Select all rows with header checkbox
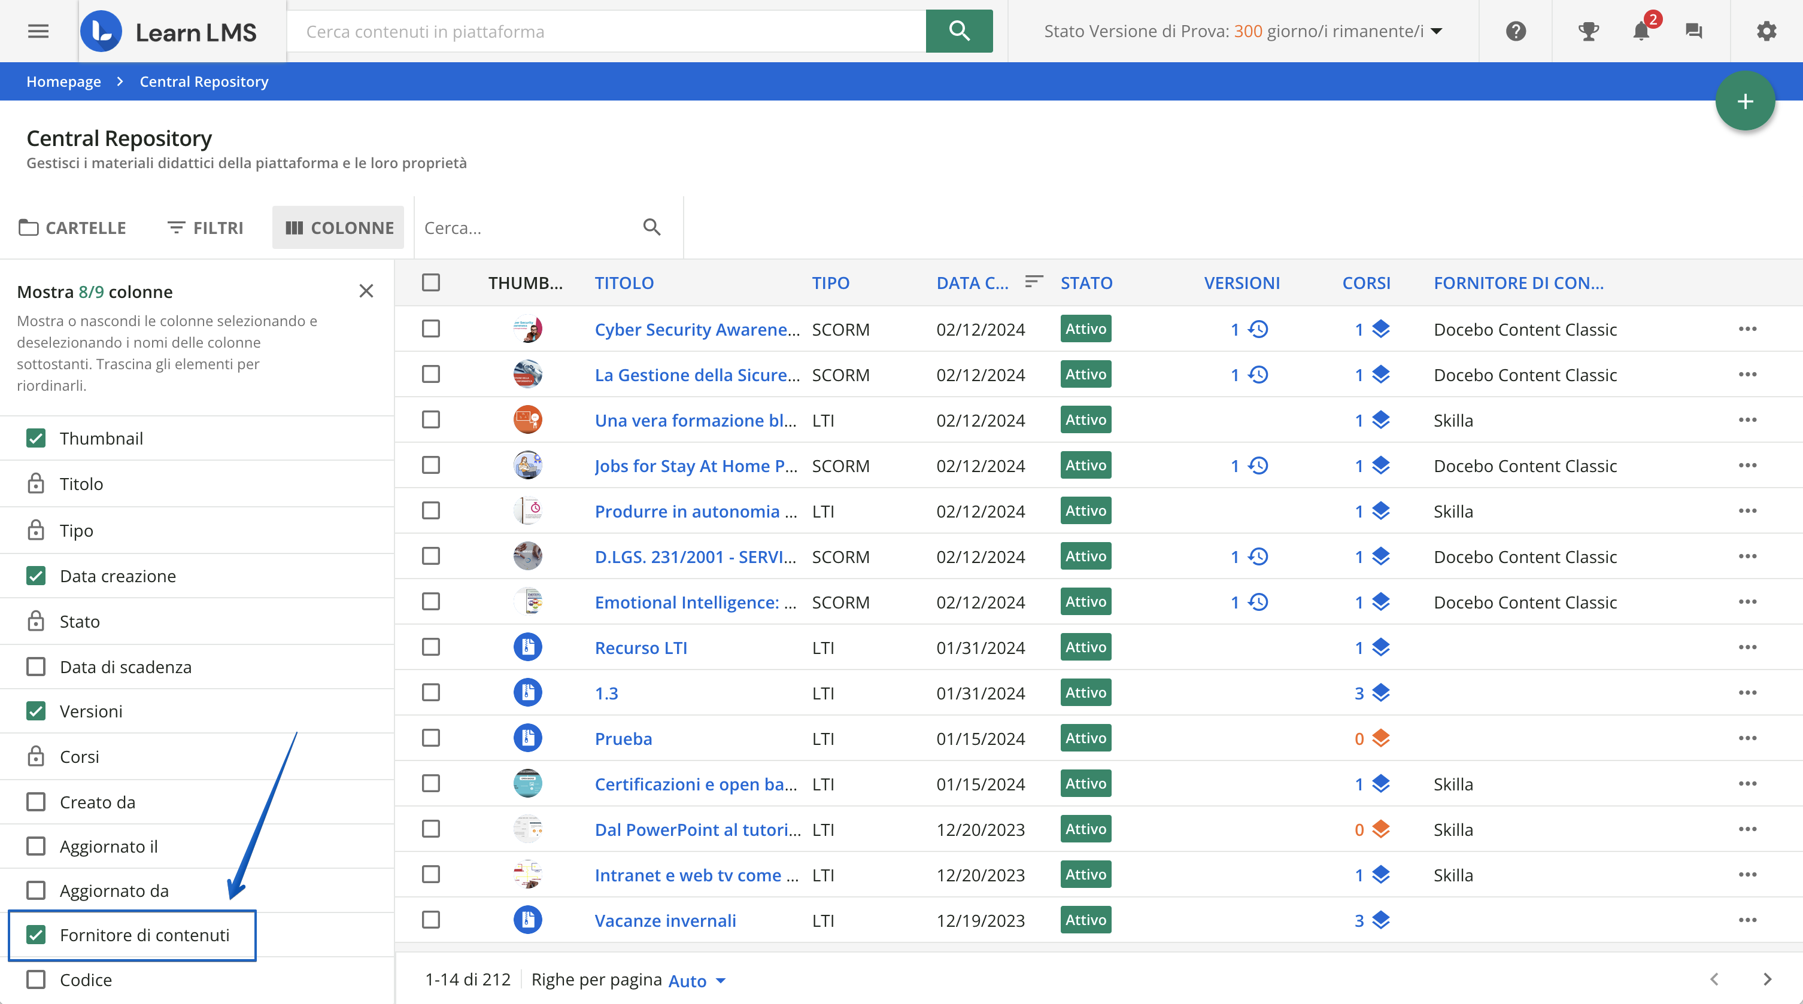Screen dimensions: 1803x1004 pyautogui.click(x=431, y=282)
